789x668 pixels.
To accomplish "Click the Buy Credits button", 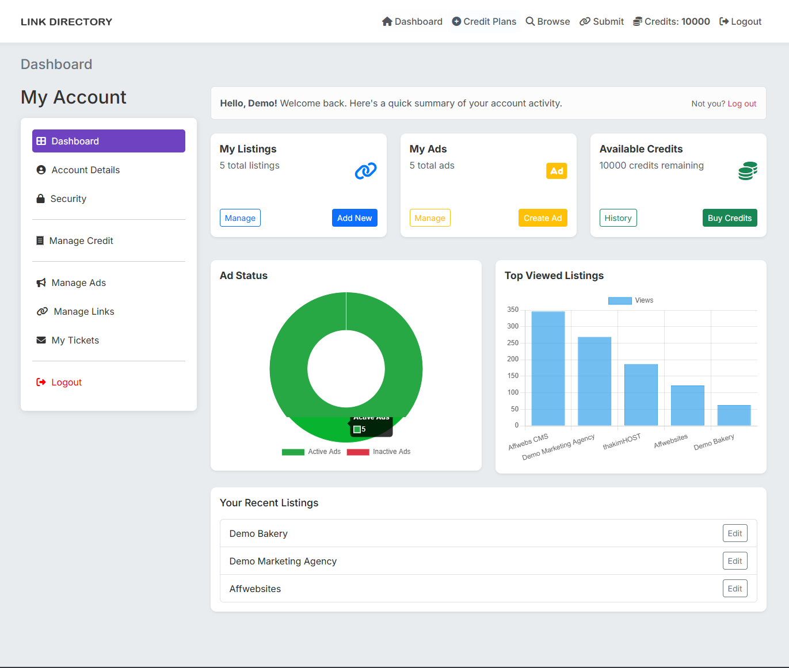I will [x=730, y=218].
